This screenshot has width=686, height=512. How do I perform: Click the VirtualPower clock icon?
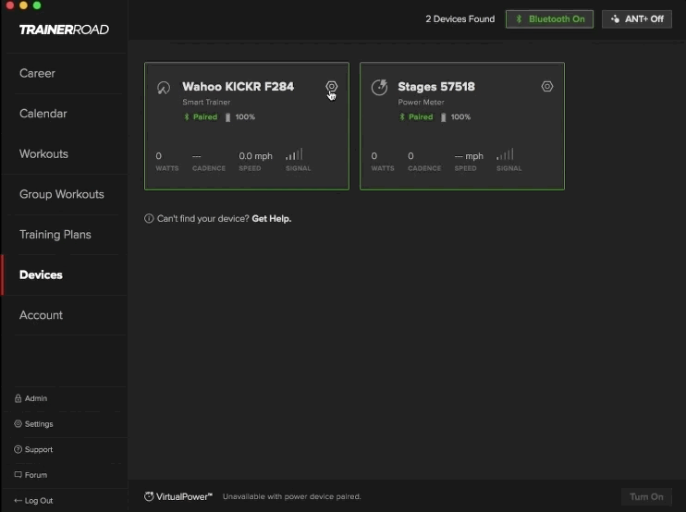pos(149,496)
